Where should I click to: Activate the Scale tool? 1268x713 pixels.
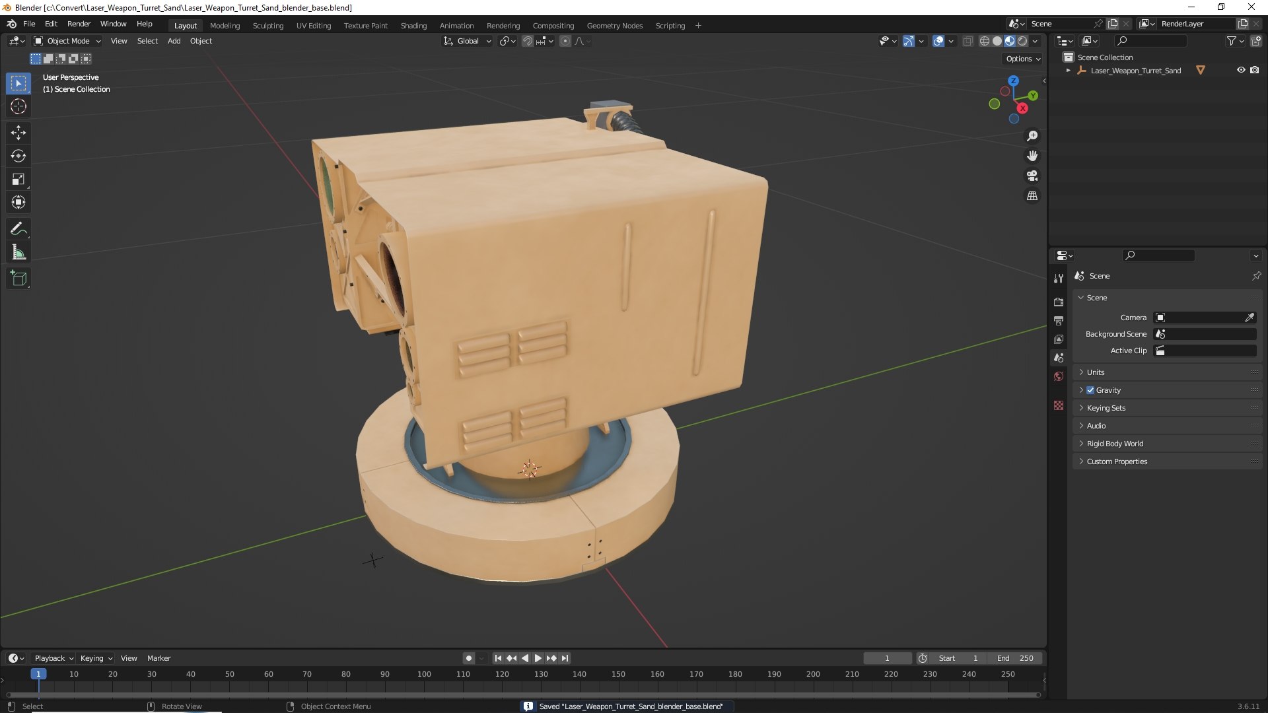pos(18,179)
